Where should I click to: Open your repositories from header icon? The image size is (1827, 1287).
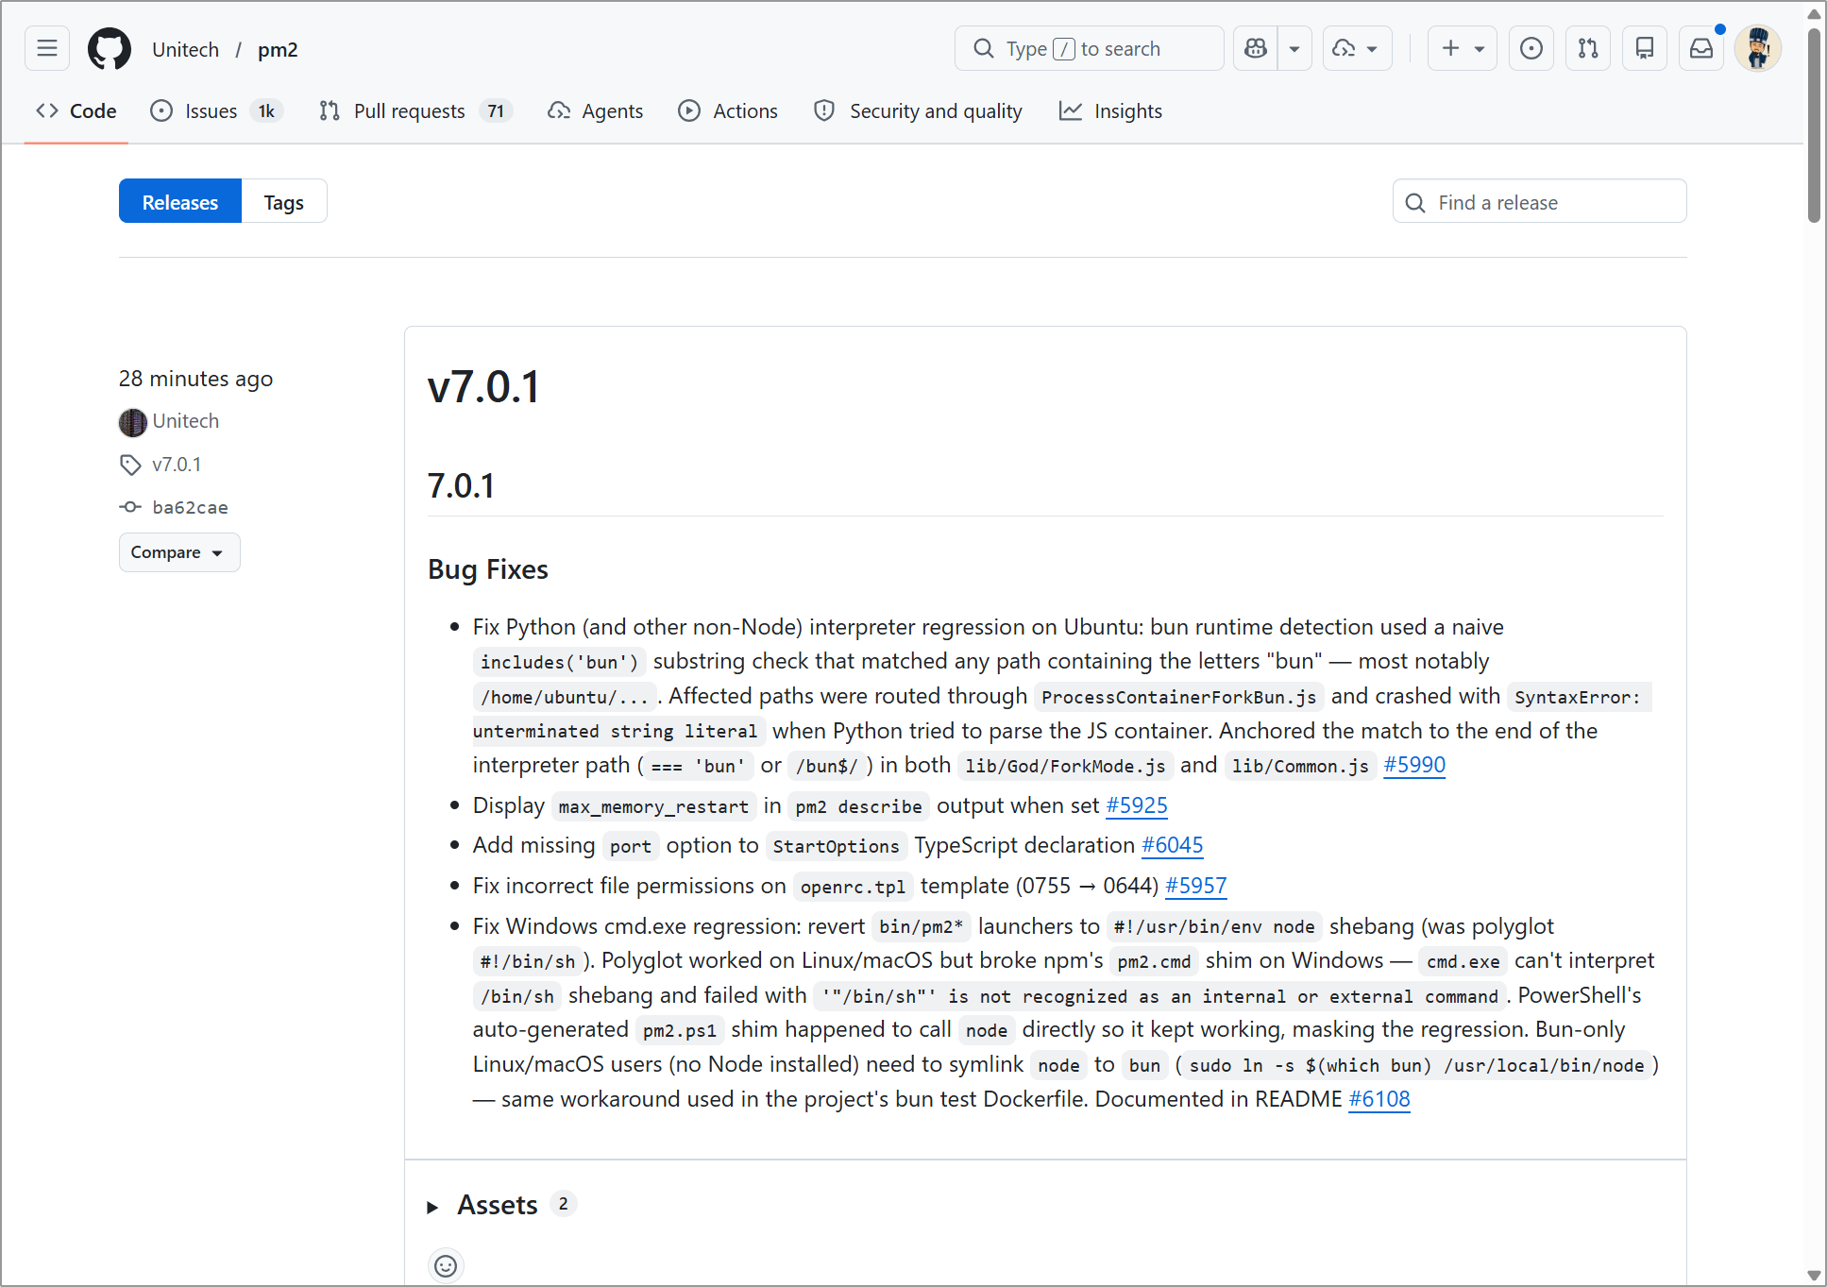pyautogui.click(x=1645, y=48)
